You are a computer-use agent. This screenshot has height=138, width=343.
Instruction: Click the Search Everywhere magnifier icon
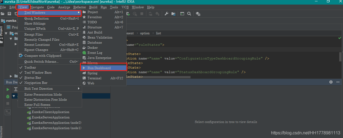pyautogui.click(x=189, y=14)
